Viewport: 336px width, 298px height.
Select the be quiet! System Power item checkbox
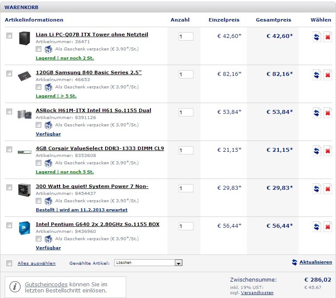tap(9, 187)
